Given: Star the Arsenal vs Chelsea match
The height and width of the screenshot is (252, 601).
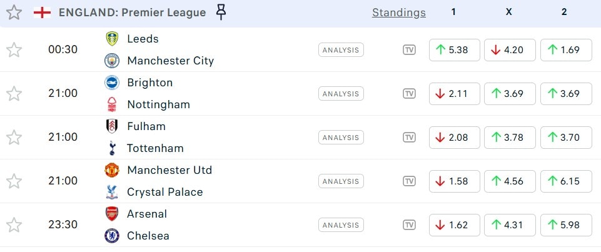Looking at the screenshot, I should (x=14, y=225).
